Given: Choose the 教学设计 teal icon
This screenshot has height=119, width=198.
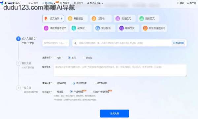Looking at the screenshot, I should (x=74, y=28).
